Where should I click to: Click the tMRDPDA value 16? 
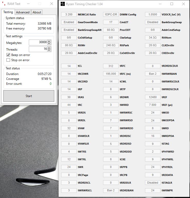(x=153, y=136)
